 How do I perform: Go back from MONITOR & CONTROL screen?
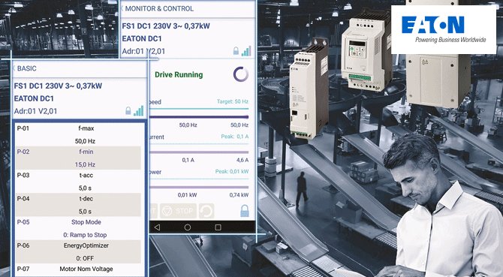click(x=122, y=9)
